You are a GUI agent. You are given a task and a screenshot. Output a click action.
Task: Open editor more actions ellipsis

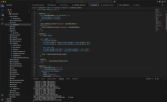pos(165,5)
